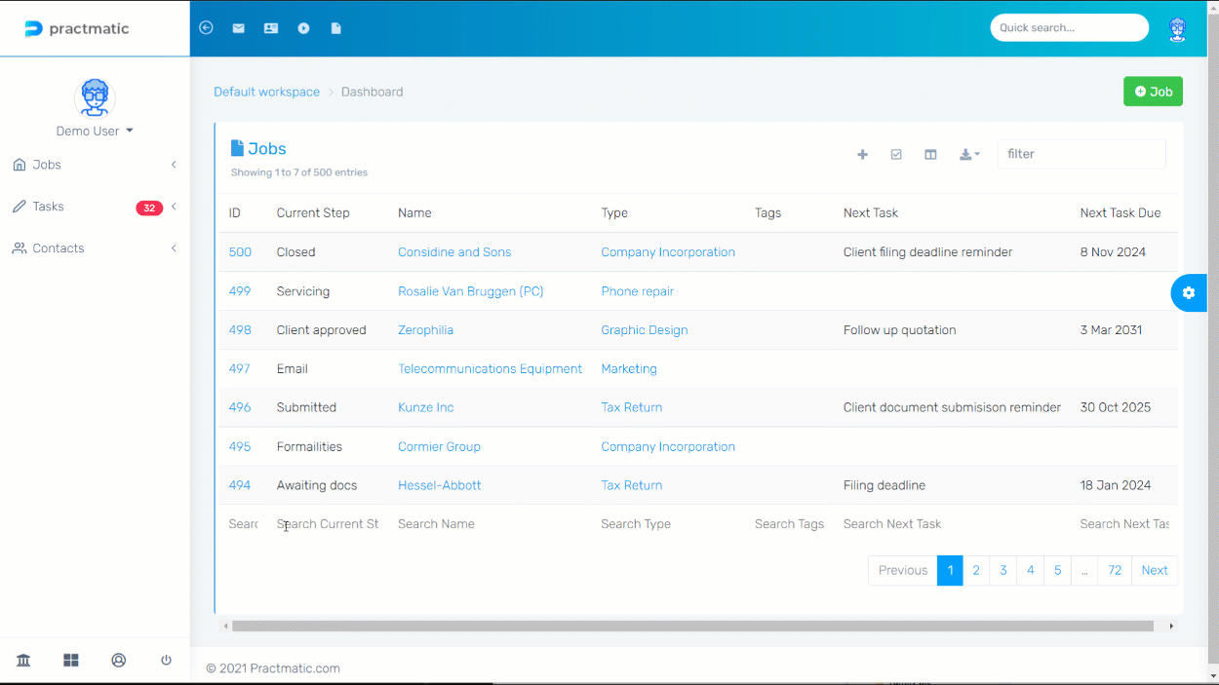Click the green Job button
The image size is (1219, 685).
(x=1153, y=92)
